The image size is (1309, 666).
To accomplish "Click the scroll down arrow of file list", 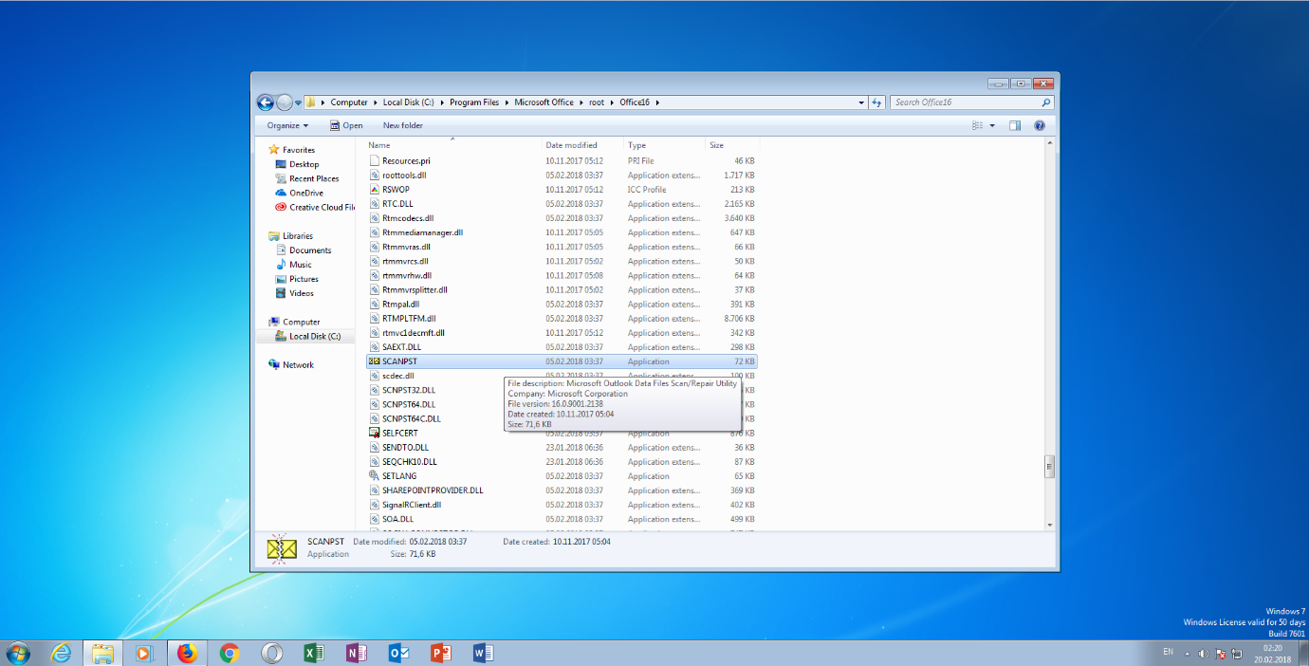I will click(x=1049, y=525).
